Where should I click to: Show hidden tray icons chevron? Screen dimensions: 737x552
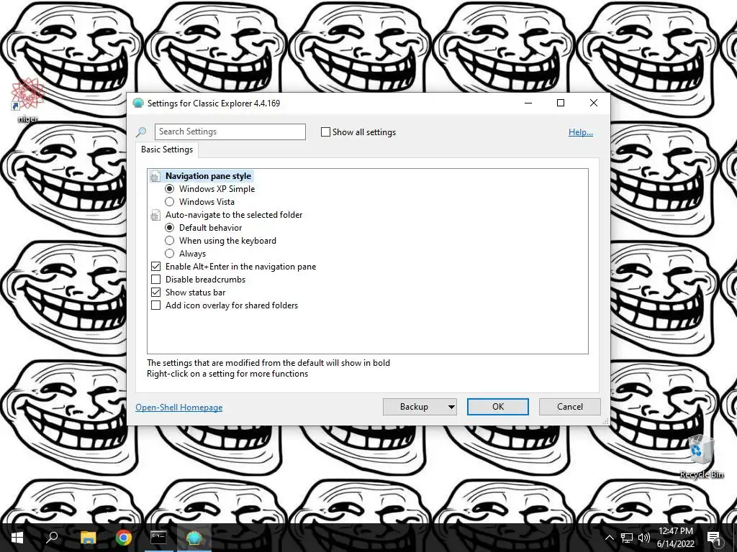[609, 538]
